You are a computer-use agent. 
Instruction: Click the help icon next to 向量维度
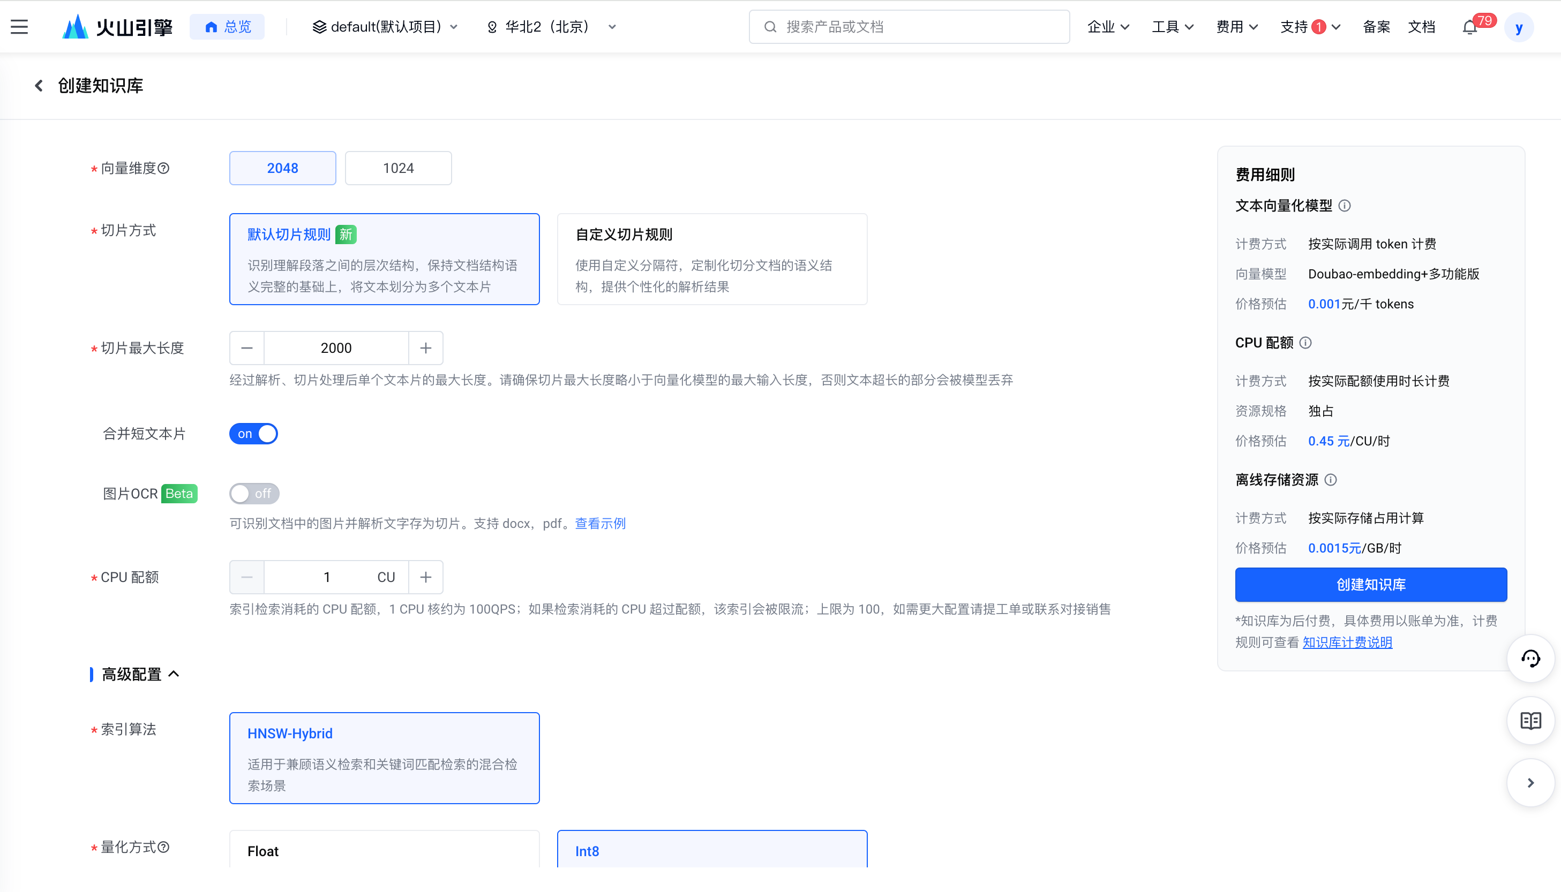tap(163, 169)
